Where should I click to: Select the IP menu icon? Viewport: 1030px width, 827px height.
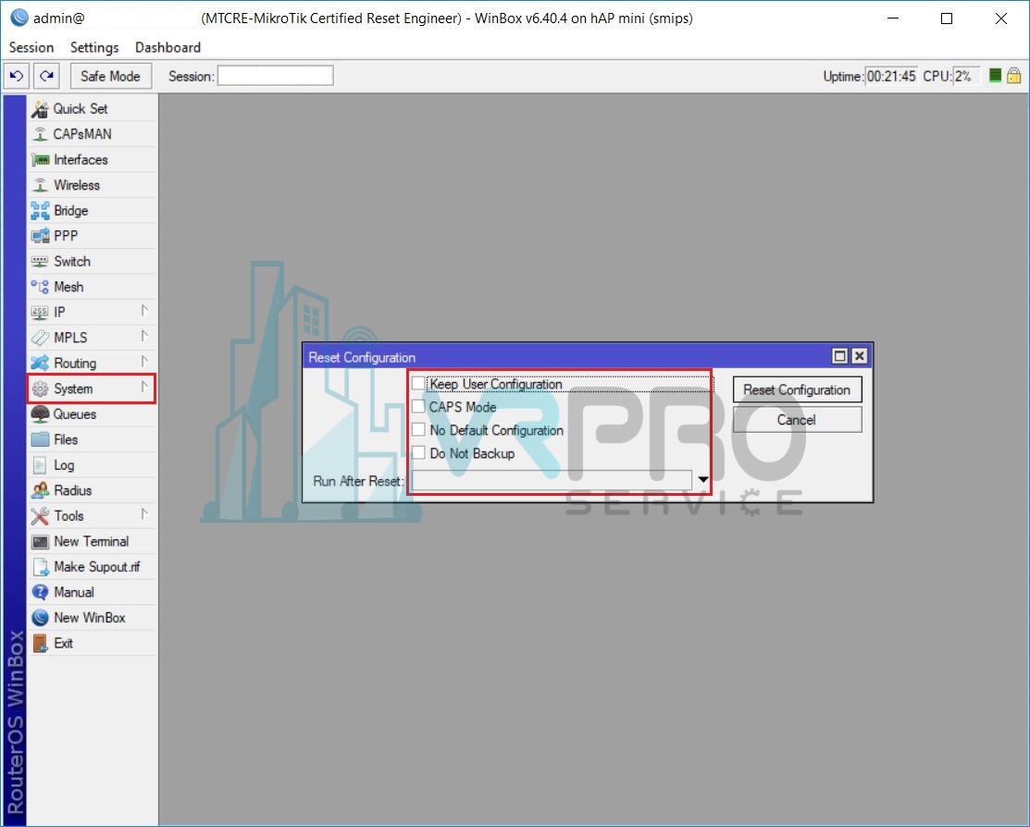[40, 313]
